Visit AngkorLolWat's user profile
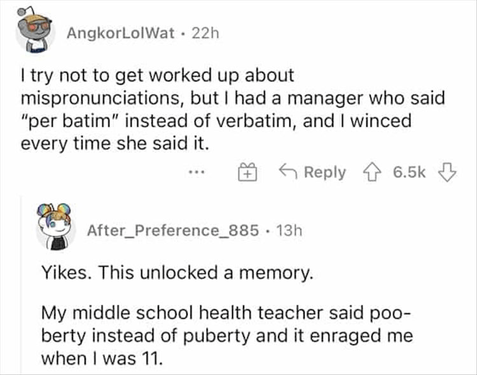 120,32
